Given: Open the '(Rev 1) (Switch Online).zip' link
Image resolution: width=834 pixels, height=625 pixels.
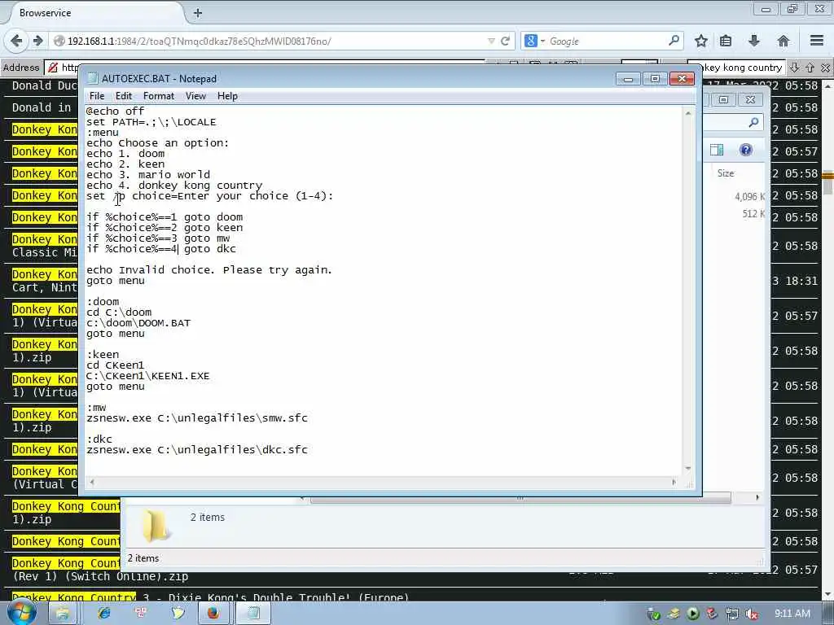Looking at the screenshot, I should pyautogui.click(x=100, y=577).
